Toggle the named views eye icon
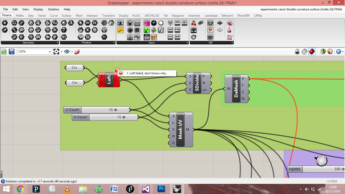Screen dimensions: 345x194 67,52
